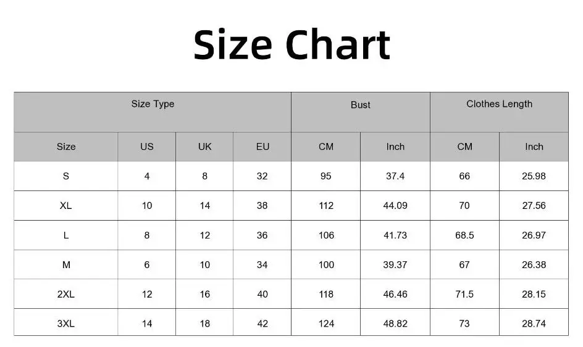Click the bust value 124 cell
This screenshot has height=347, width=583.
326,324
